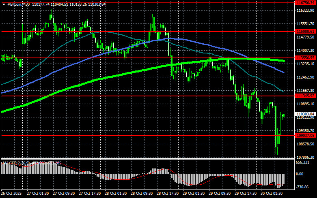Open the chart menu triangle beside #Bitcoin,M30
Viewport: 317px width, 198px height.
click(x=4, y=4)
